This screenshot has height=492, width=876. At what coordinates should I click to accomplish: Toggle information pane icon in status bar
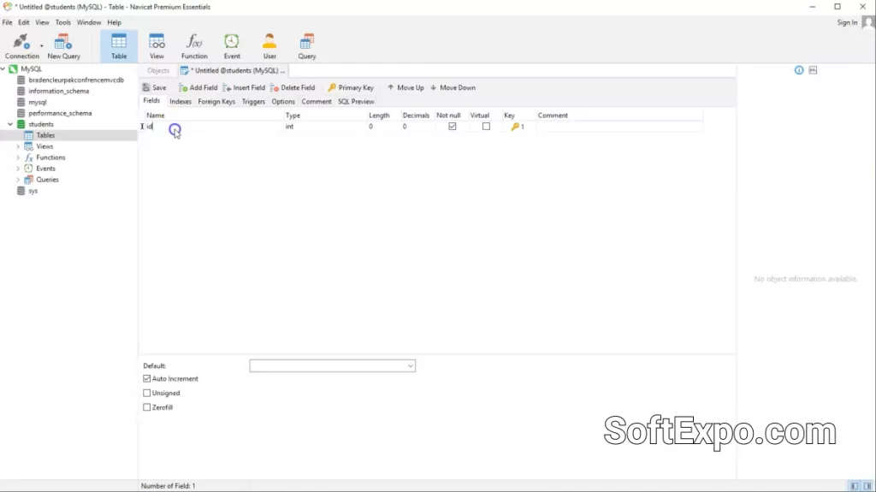coord(867,486)
